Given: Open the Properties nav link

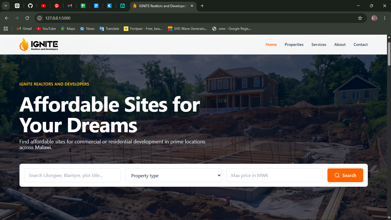Looking at the screenshot, I should click(294, 44).
